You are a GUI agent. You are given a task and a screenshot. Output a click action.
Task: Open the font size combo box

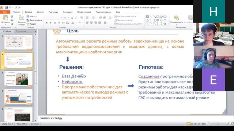[67, 18]
